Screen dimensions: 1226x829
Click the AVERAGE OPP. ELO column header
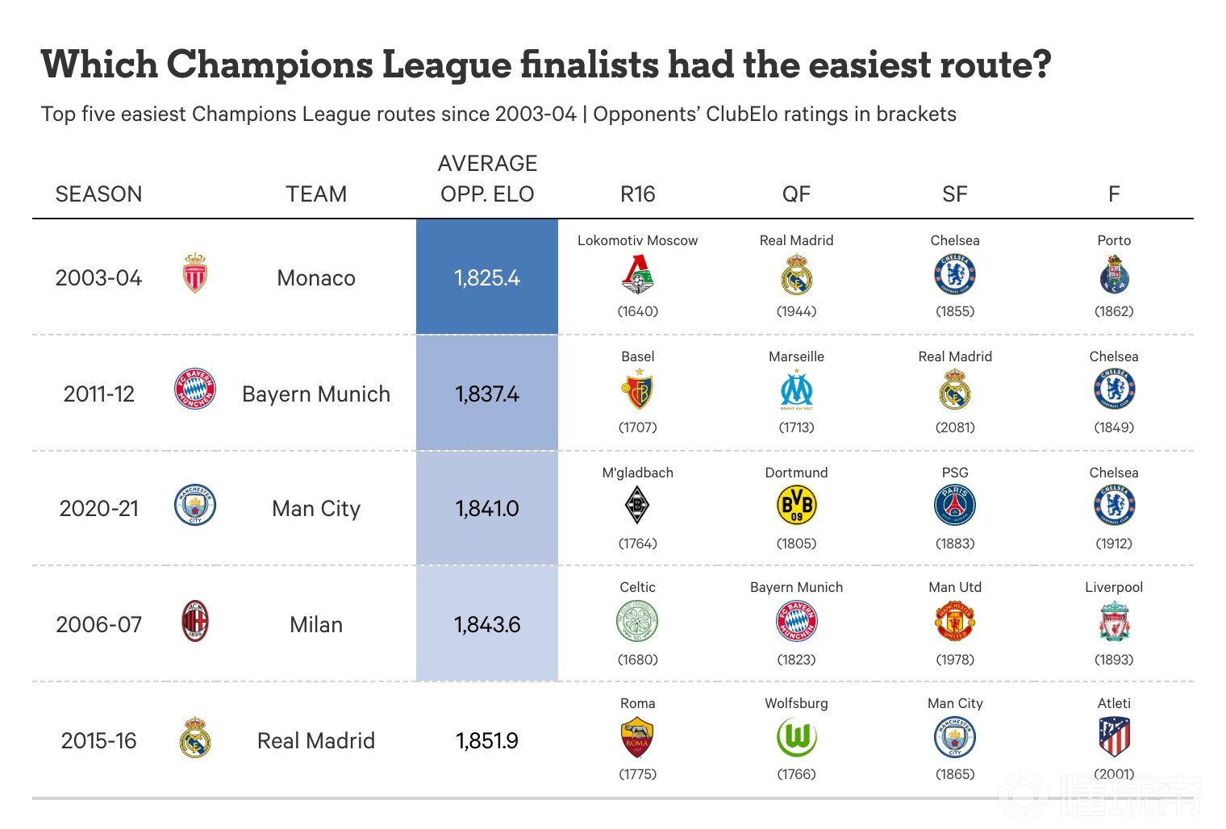487,179
